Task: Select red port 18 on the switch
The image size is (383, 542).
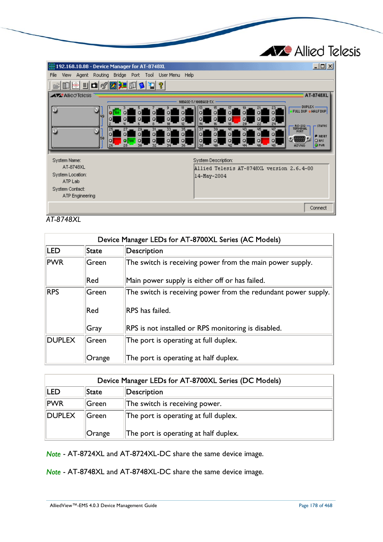Action: pyautogui.click(x=236, y=119)
